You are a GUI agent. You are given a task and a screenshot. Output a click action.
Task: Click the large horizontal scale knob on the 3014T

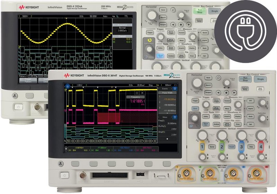(x=197, y=83)
